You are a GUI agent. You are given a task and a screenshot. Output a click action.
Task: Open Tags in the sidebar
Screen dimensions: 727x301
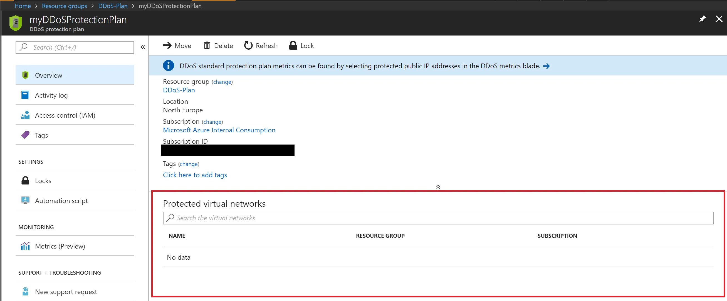(75, 135)
